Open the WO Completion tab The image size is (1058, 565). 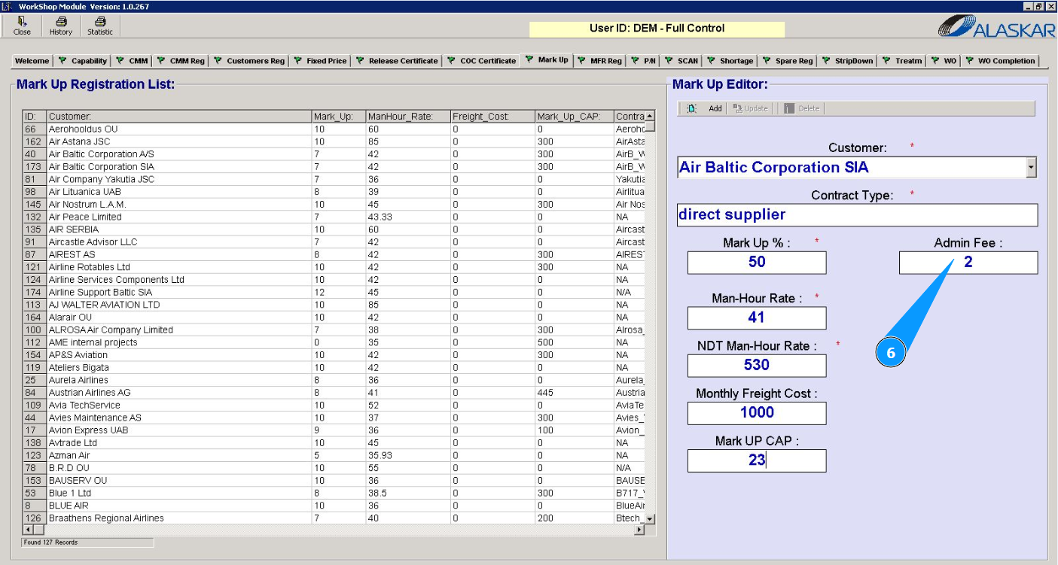(1000, 61)
